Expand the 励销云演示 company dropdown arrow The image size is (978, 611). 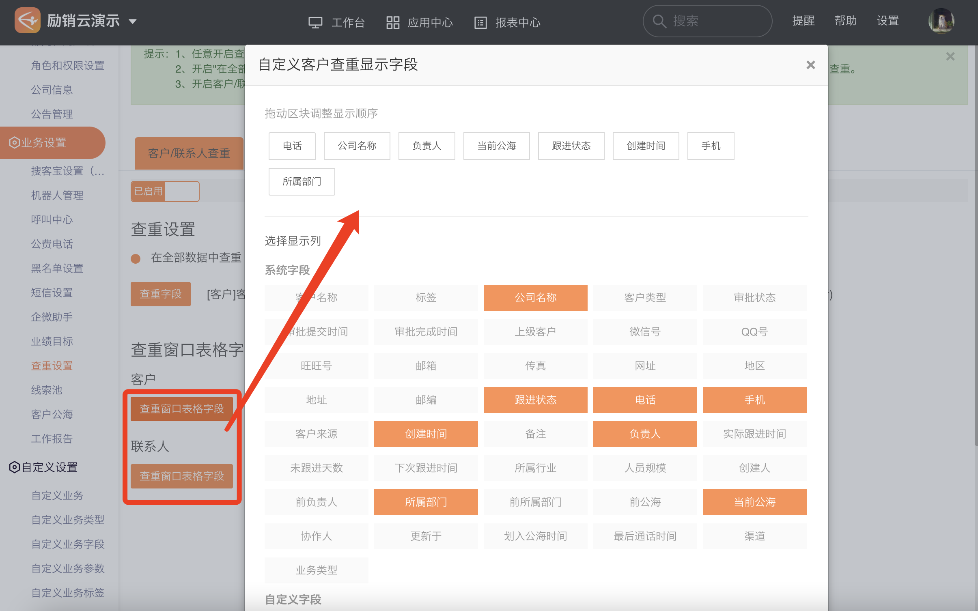(x=133, y=21)
